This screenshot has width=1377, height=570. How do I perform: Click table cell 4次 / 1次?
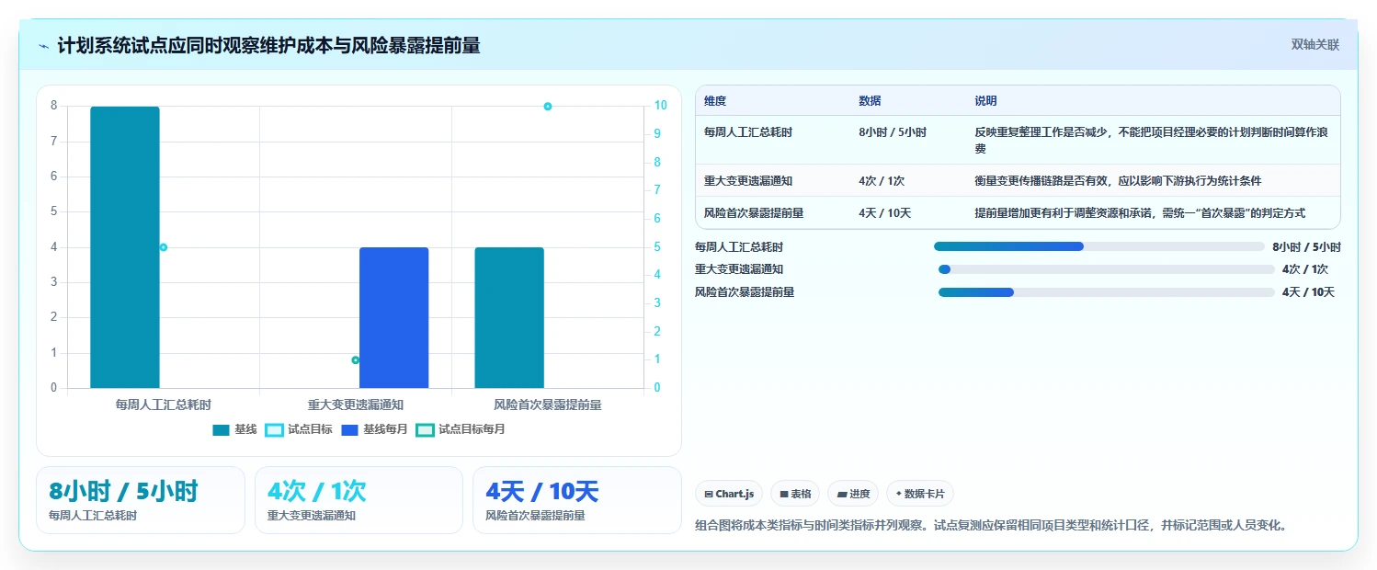882,181
